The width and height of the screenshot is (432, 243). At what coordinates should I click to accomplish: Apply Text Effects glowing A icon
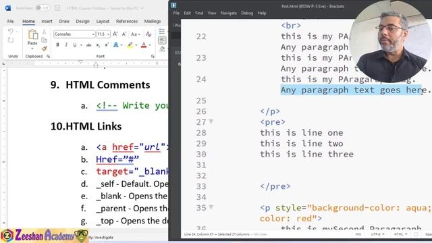tap(115, 45)
